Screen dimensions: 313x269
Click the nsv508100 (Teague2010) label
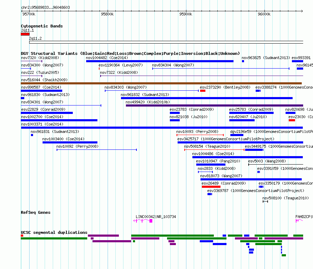pyautogui.click(x=286, y=198)
